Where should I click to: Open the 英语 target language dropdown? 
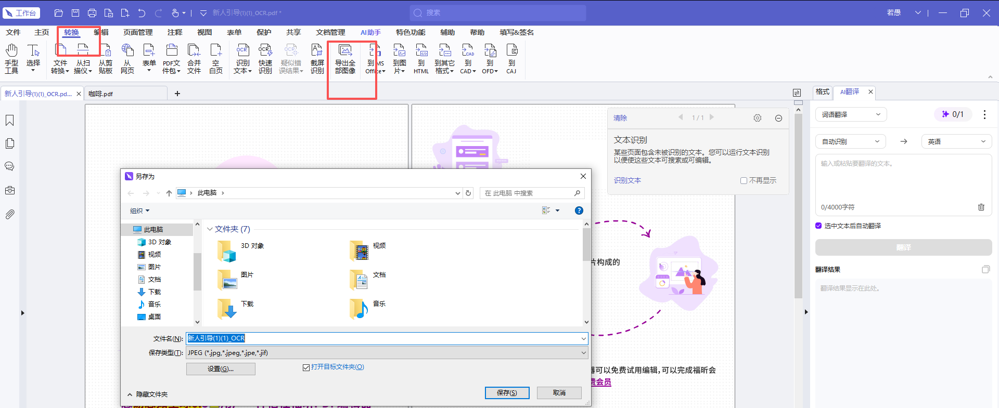click(x=957, y=141)
